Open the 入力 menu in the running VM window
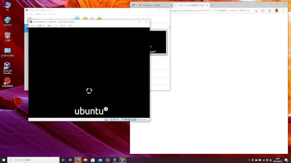 click(x=55, y=26)
